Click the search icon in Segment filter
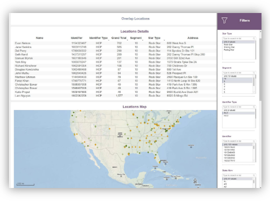The image size is (270, 201). click(254, 72)
